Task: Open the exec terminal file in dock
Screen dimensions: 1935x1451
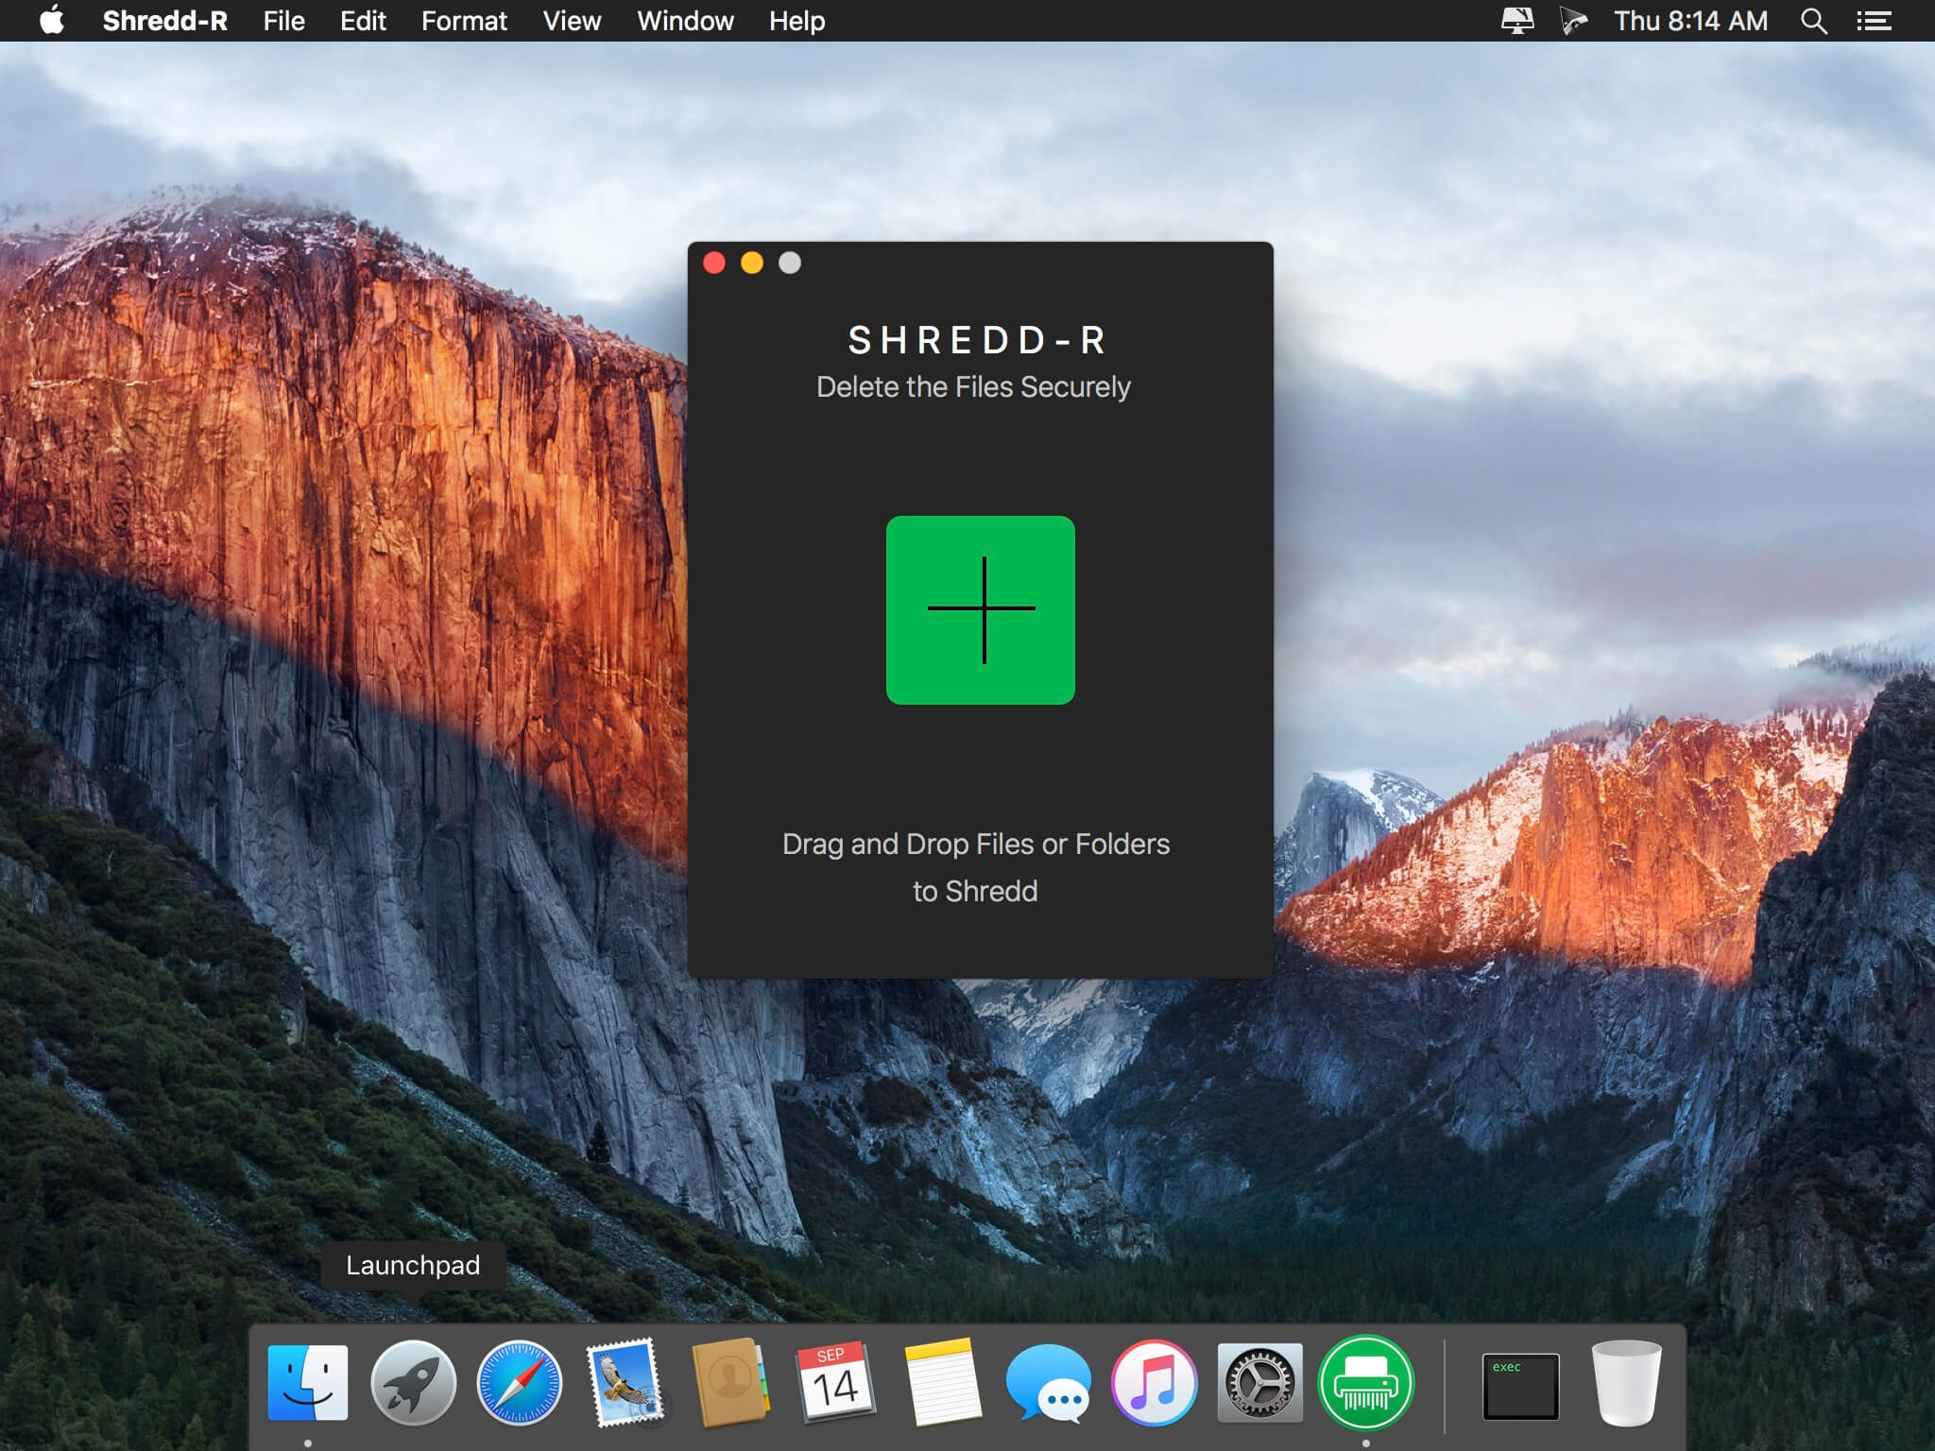Action: pyautogui.click(x=1520, y=1386)
